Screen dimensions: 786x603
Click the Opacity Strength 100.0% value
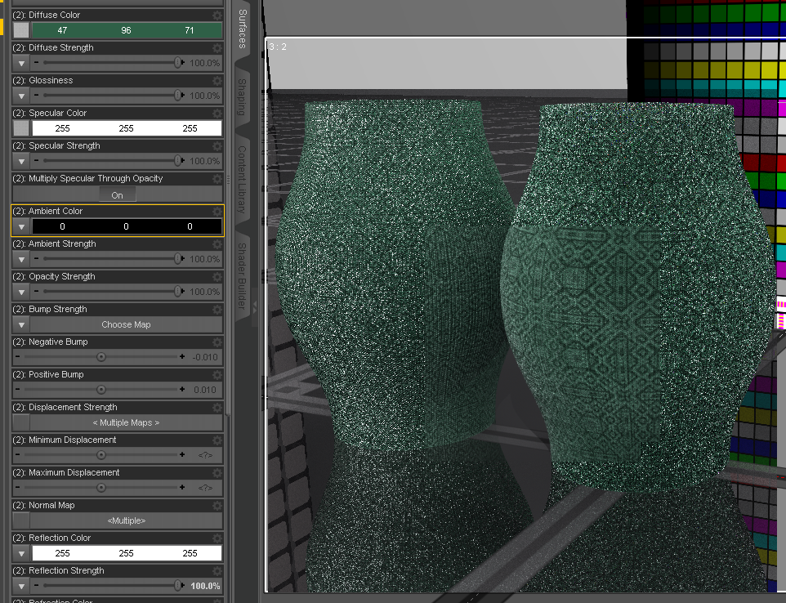(x=205, y=292)
